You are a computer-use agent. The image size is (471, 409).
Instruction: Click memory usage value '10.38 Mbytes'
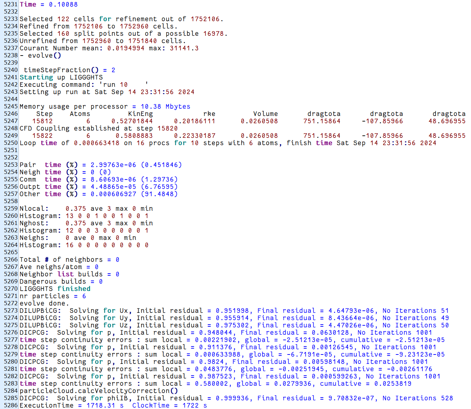click(165, 107)
